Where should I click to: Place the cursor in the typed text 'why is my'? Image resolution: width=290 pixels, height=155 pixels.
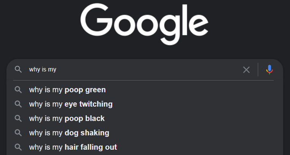pos(42,70)
